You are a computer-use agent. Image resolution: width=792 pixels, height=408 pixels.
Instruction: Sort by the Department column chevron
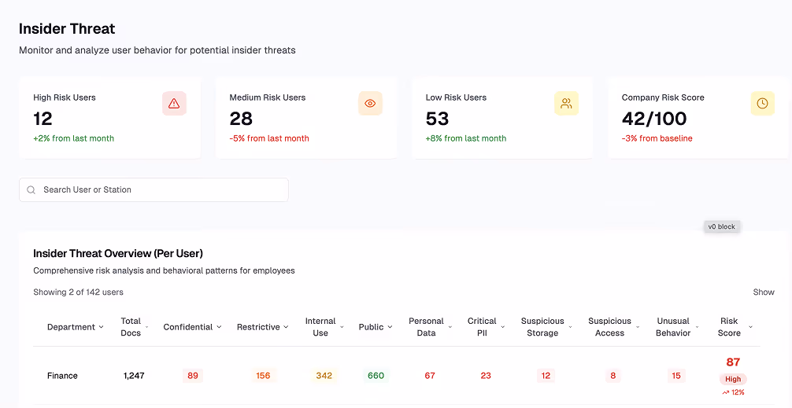101,327
